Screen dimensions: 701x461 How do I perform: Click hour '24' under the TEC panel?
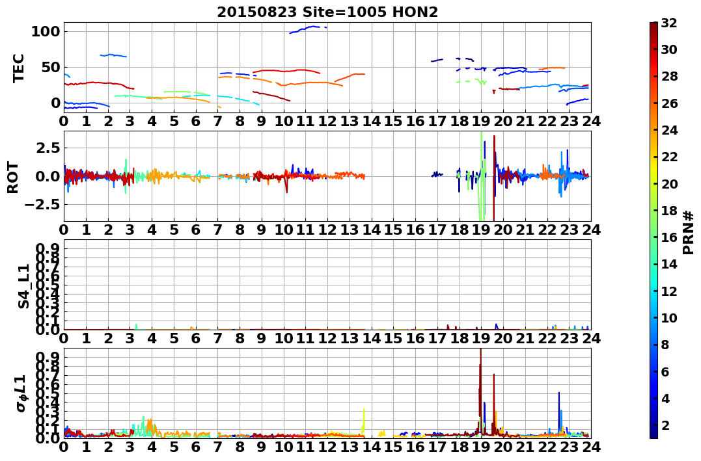point(592,121)
